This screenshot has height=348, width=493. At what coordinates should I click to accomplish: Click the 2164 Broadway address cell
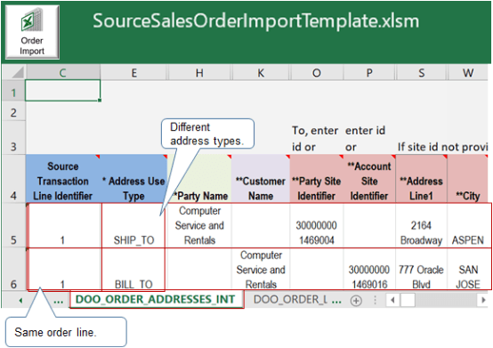pos(421,225)
